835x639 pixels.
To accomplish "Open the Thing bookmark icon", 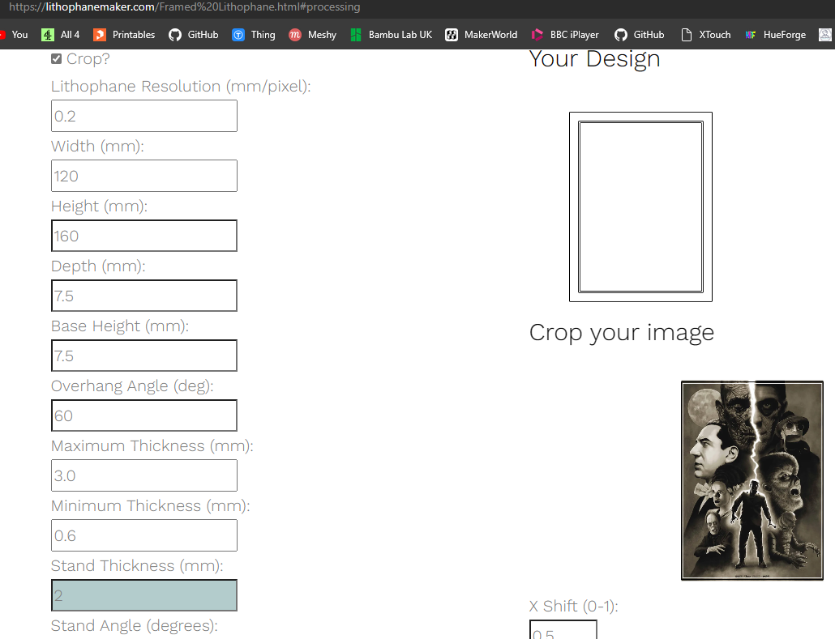I will tap(238, 35).
